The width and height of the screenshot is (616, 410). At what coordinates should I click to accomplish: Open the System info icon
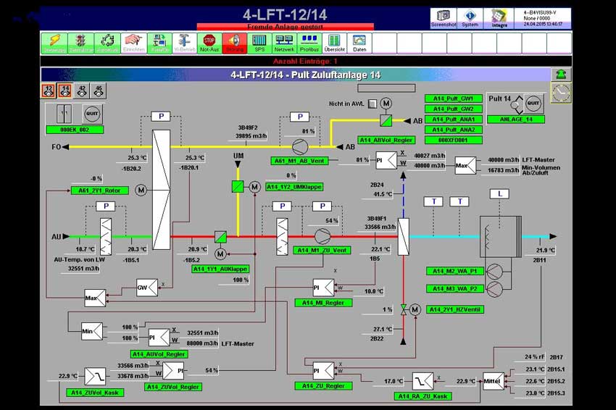pos(470,18)
